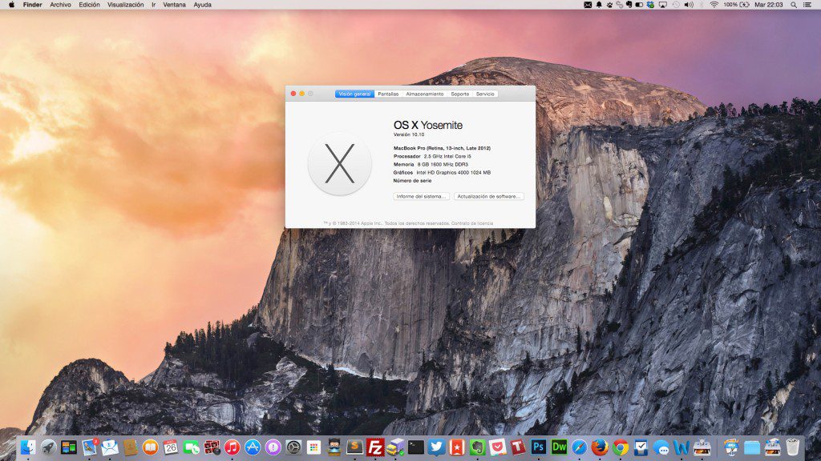Click the Wi-Fi status icon
Viewport: 821px width, 461px height.
(x=714, y=5)
